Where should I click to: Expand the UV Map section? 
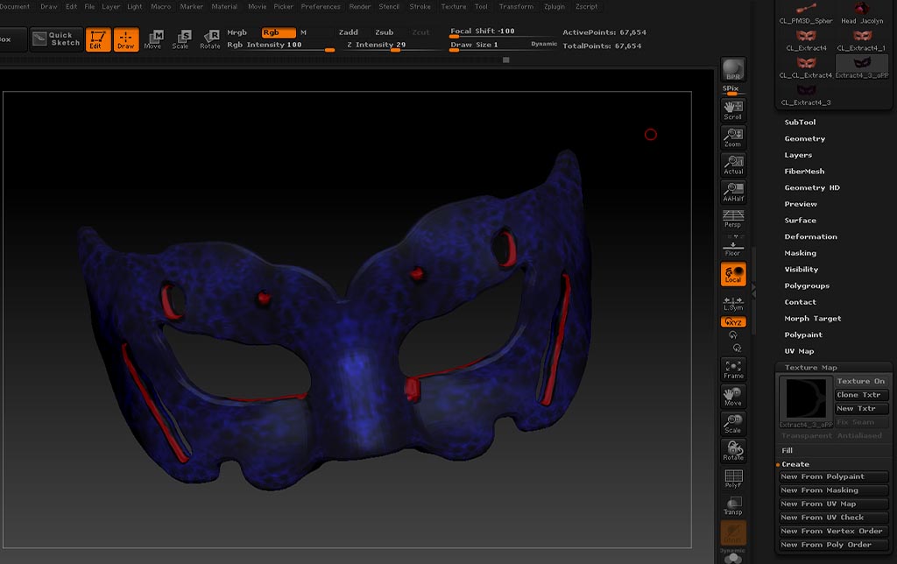[799, 351]
